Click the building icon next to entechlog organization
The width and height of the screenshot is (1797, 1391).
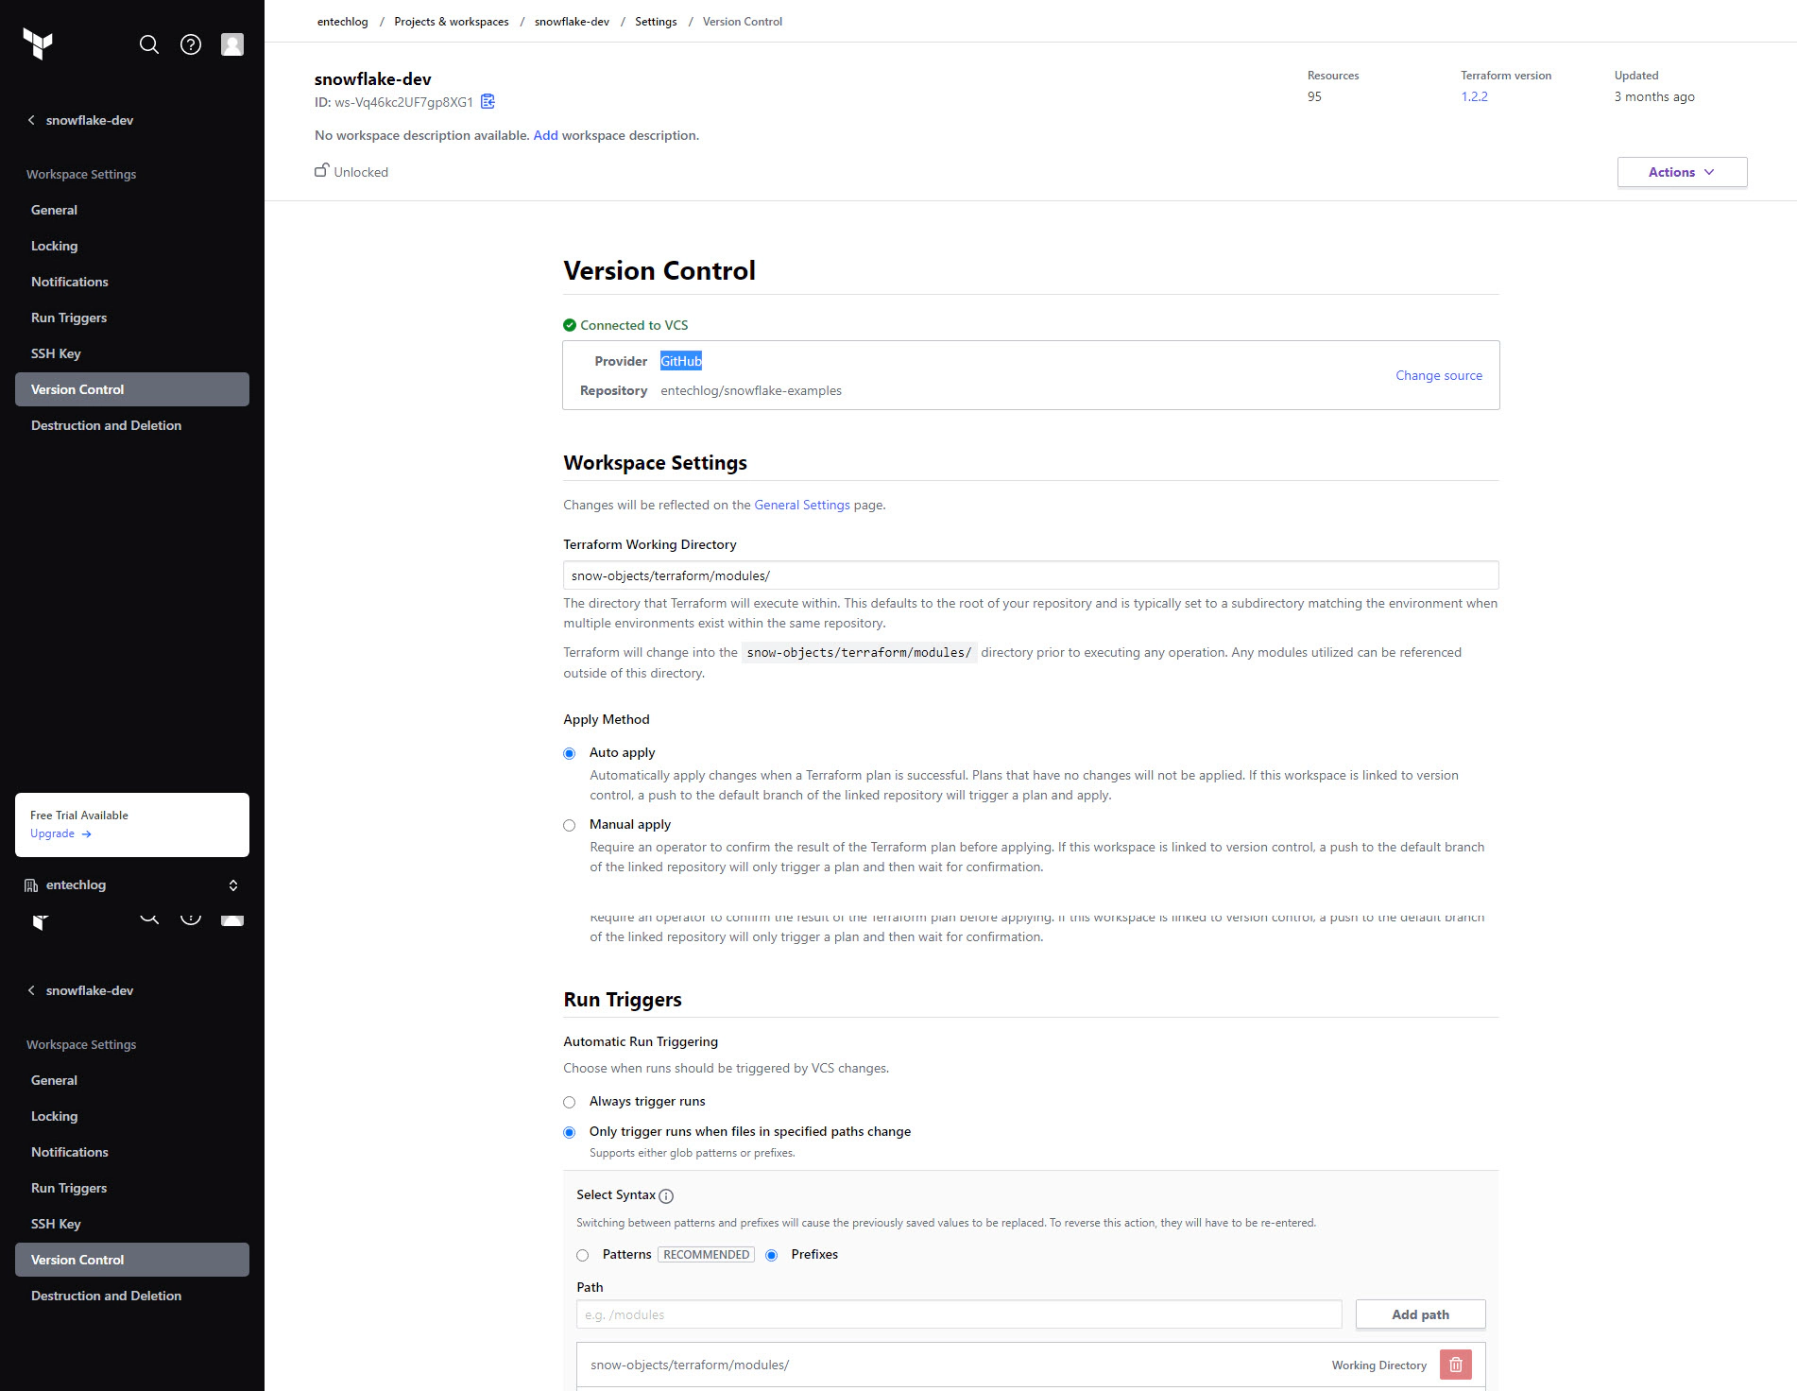31,885
